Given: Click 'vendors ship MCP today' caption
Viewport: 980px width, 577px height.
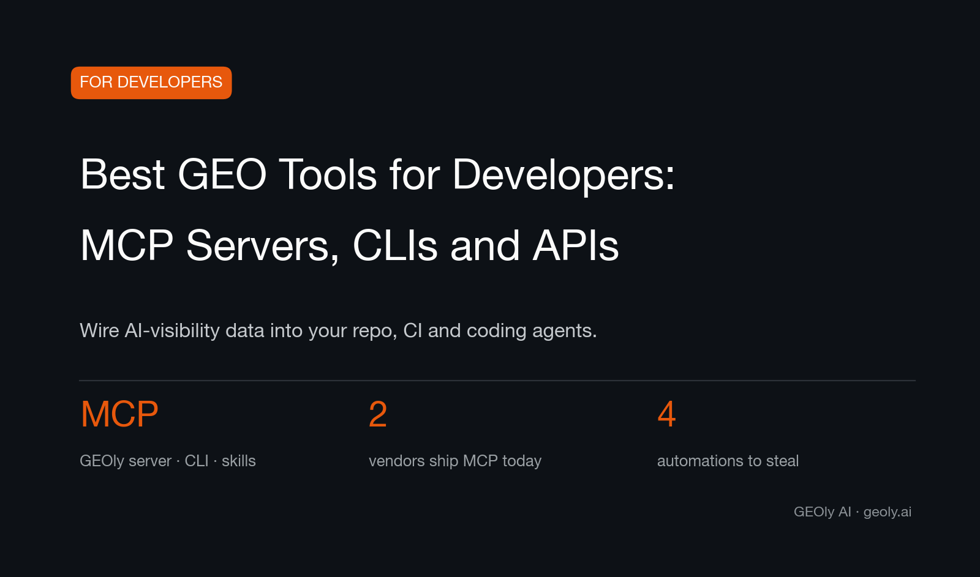Looking at the screenshot, I should click(x=455, y=461).
